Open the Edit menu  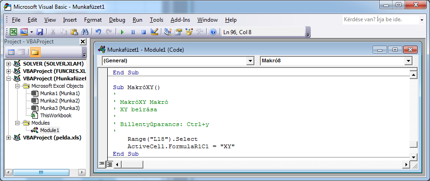[32, 20]
